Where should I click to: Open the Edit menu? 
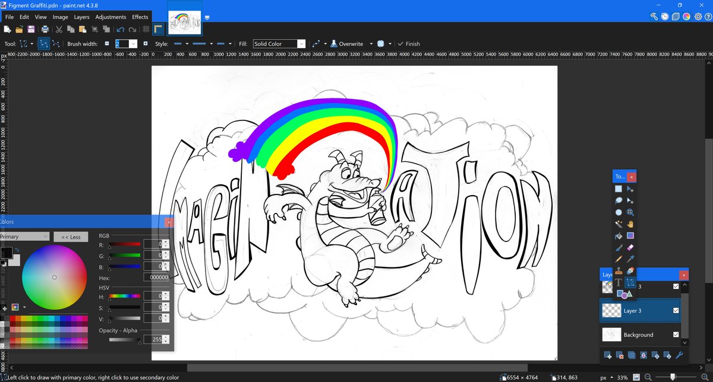point(24,17)
